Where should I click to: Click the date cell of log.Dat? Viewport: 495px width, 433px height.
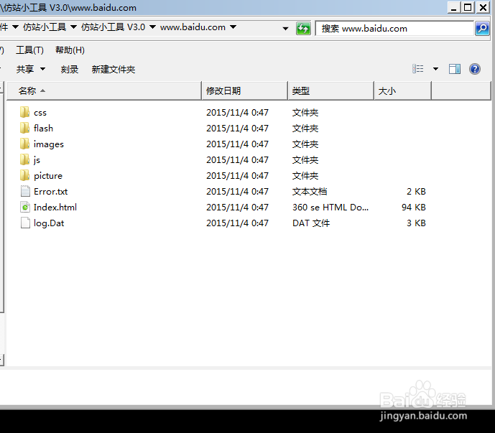(237, 223)
